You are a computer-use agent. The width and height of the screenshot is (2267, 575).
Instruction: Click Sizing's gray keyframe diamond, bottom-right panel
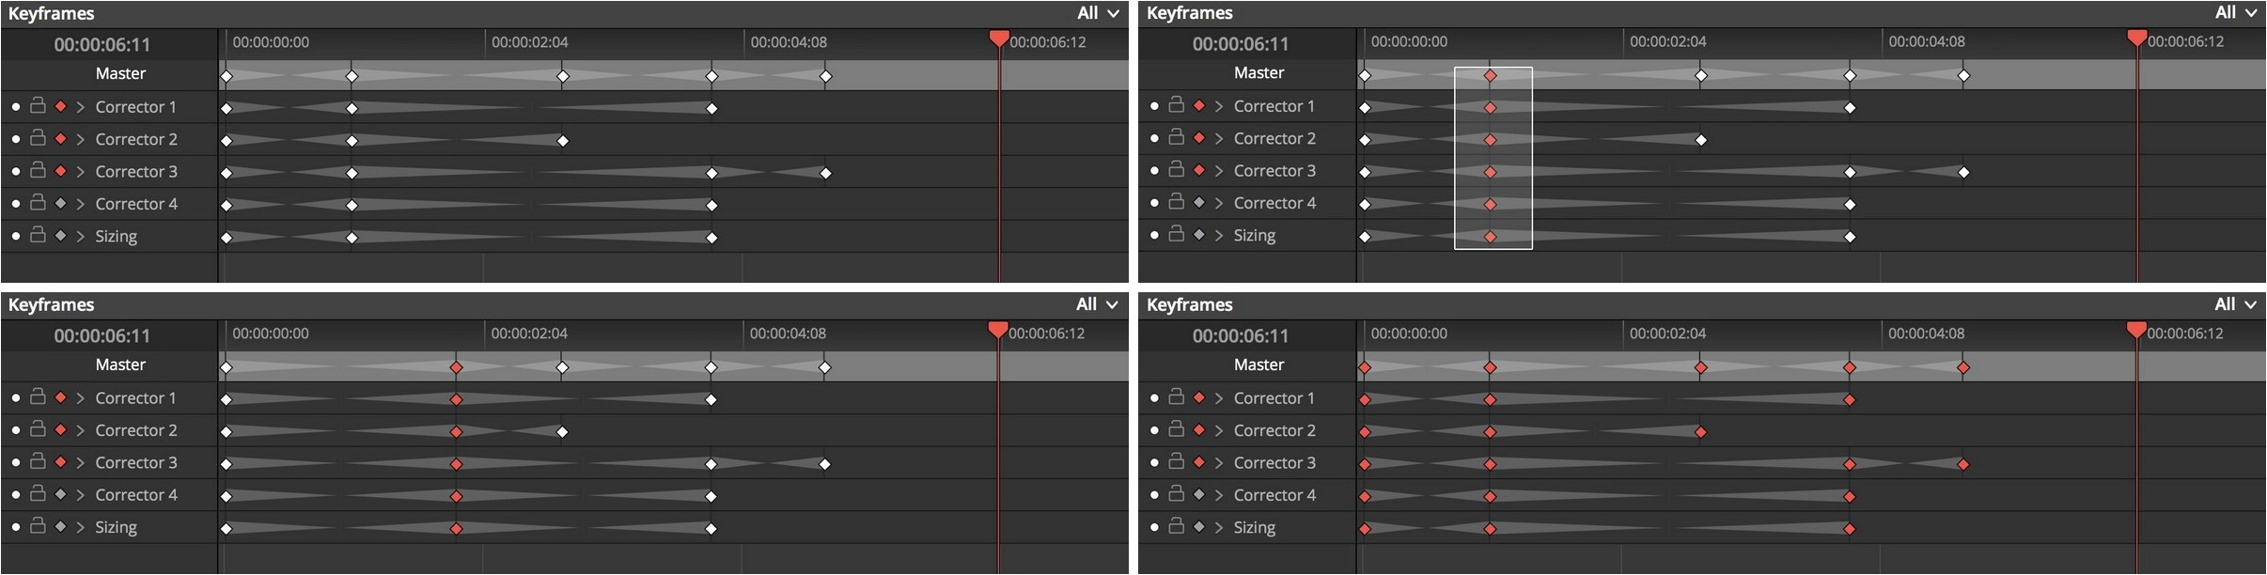[1199, 526]
